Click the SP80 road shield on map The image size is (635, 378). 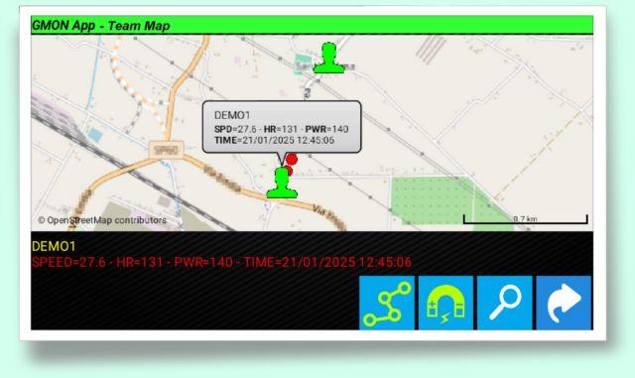click(x=167, y=151)
